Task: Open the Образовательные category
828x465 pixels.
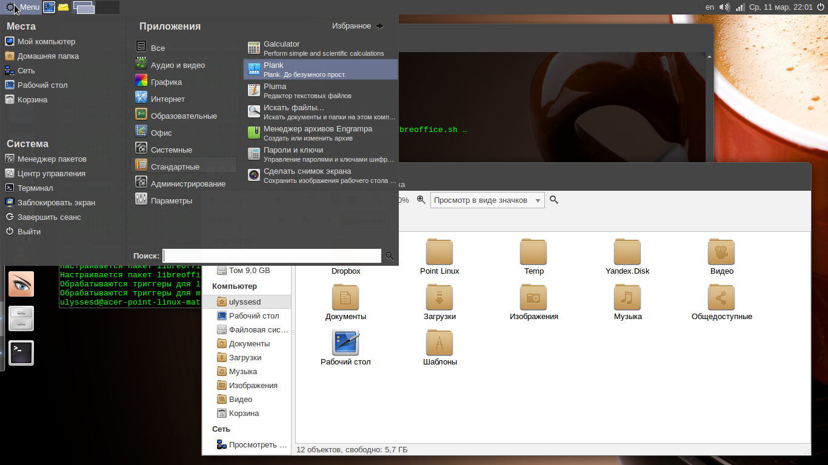Action: (184, 116)
